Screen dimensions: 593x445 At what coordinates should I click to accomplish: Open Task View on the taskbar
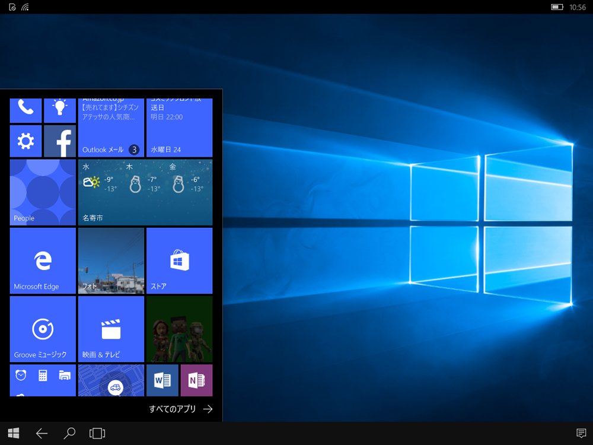click(97, 433)
